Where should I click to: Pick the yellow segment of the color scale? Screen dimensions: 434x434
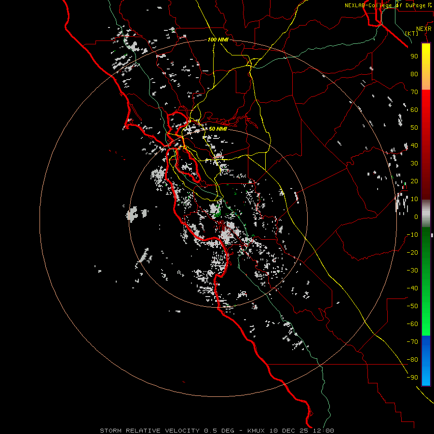point(426,67)
